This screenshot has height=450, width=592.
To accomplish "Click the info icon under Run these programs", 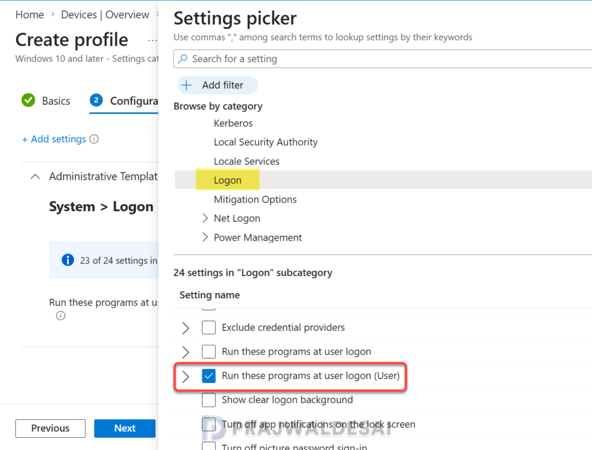I will [60, 315].
